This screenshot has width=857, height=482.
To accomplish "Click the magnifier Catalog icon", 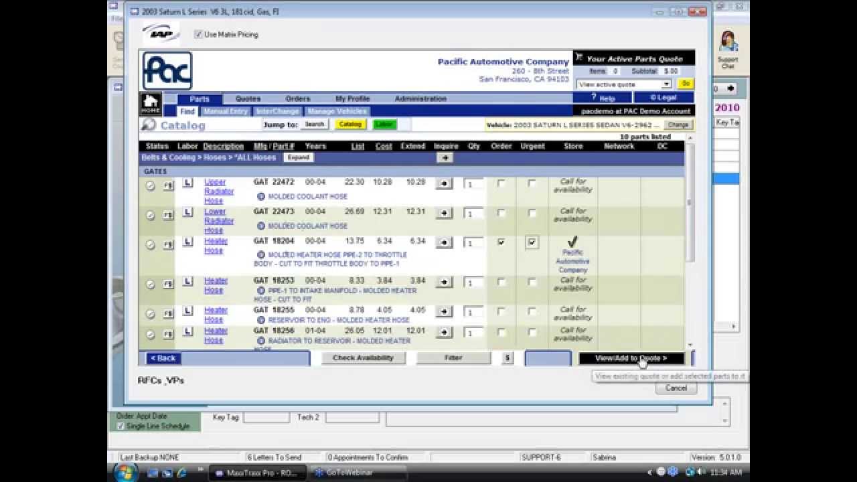I will pos(149,125).
